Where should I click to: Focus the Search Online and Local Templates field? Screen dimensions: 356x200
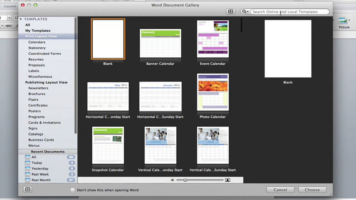tap(289, 12)
